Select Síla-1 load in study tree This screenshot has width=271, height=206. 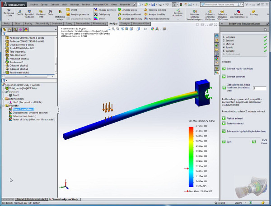pyautogui.click(x=26, y=102)
